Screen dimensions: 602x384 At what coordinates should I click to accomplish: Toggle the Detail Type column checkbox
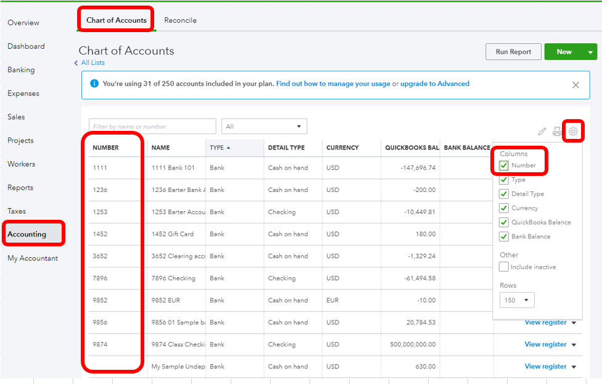[504, 194]
